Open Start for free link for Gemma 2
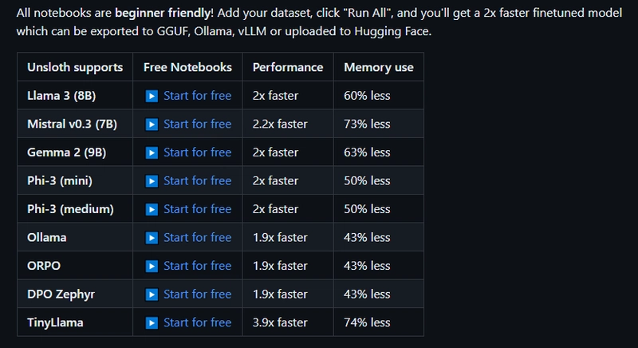Image resolution: width=638 pixels, height=348 pixels. coord(197,152)
